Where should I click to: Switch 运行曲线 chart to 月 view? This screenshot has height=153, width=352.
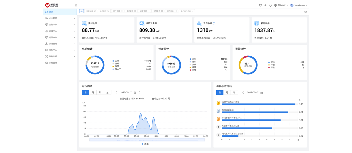[x=93, y=93]
